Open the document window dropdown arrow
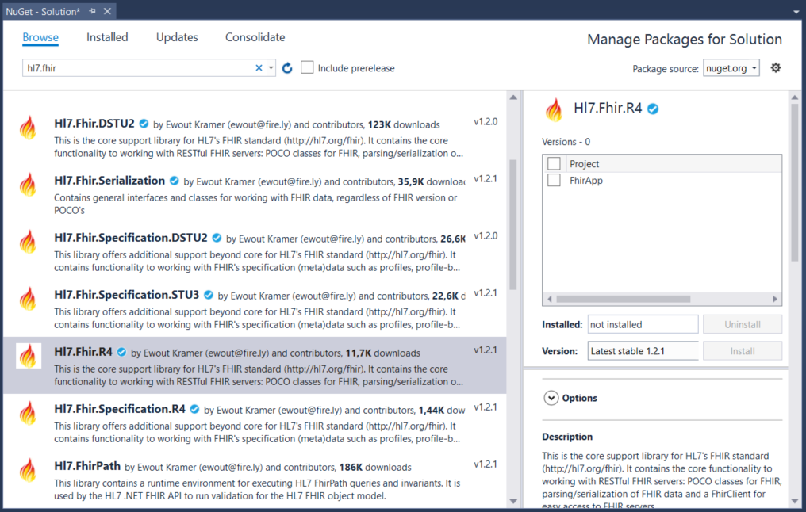The width and height of the screenshot is (806, 512). pyautogui.click(x=796, y=11)
